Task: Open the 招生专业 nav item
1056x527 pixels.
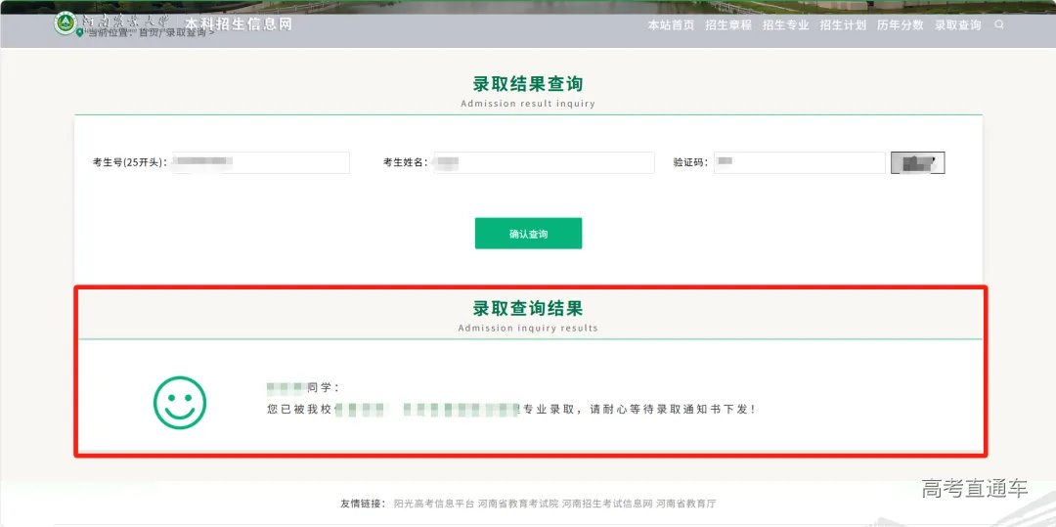Action: click(x=785, y=25)
